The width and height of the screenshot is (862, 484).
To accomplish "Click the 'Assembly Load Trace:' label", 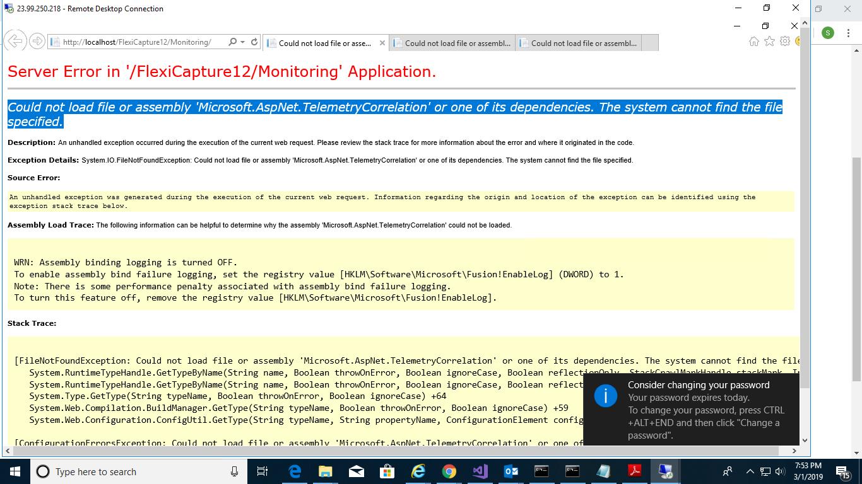I will pyautogui.click(x=50, y=225).
